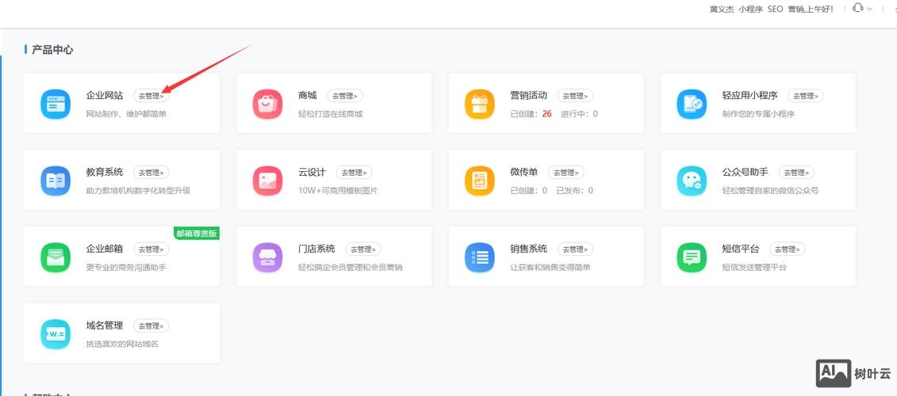This screenshot has height=396, width=897.
Task: Click the 教育系统 book icon
Action: [x=56, y=181]
